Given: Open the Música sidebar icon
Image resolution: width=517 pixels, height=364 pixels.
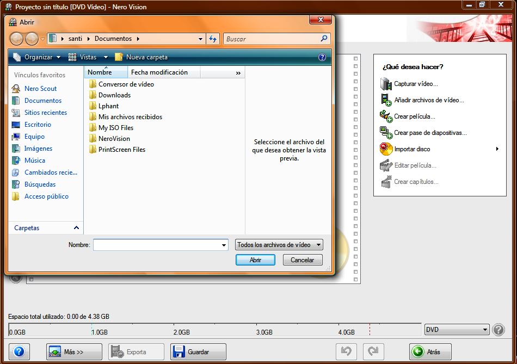Looking at the screenshot, I should click(15, 161).
